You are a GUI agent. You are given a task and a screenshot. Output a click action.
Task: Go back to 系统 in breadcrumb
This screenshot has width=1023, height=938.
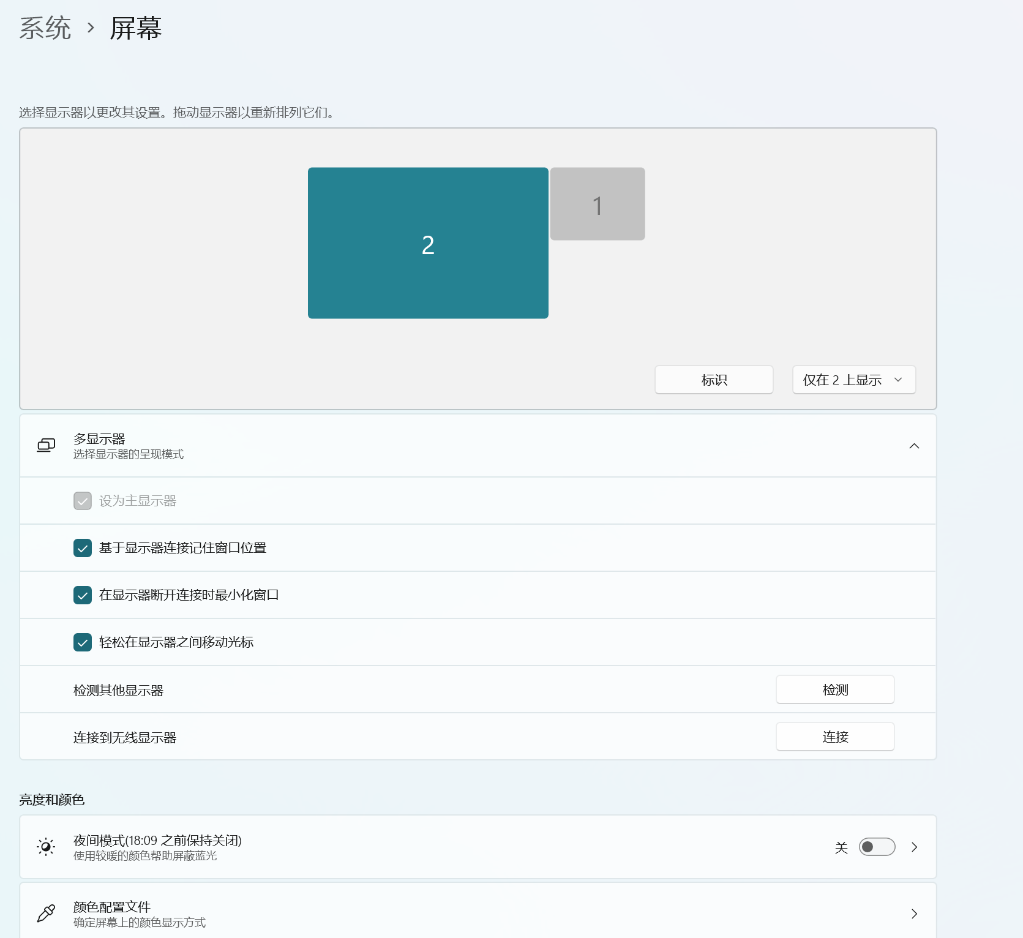point(45,28)
